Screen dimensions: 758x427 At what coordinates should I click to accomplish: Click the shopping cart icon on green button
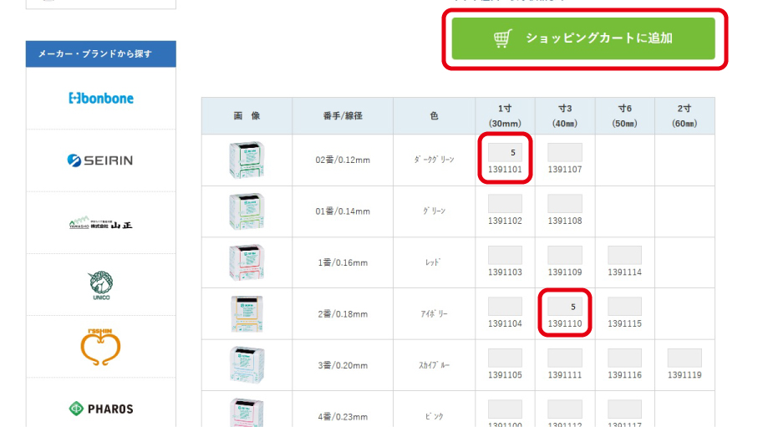click(502, 38)
